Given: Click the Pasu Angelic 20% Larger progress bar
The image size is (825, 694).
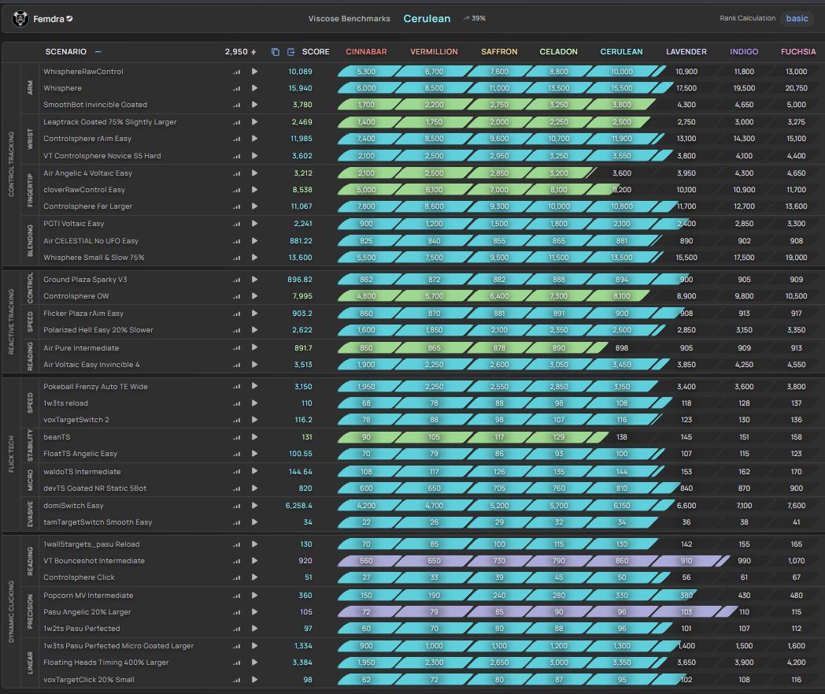Looking at the screenshot, I should click(537, 612).
